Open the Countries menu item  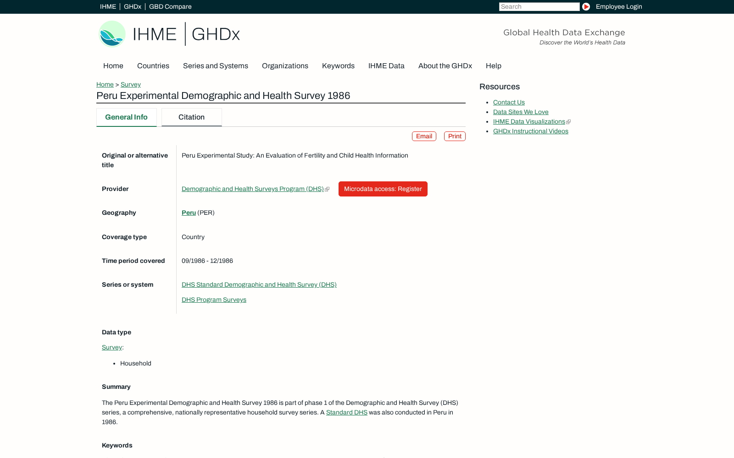(x=153, y=66)
